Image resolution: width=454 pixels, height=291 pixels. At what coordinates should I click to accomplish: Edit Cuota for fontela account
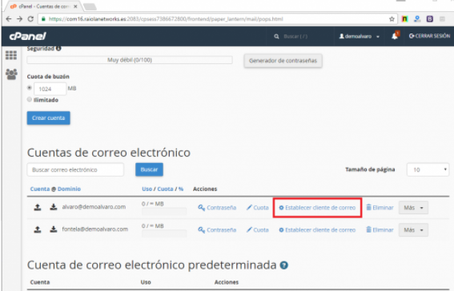click(258, 230)
